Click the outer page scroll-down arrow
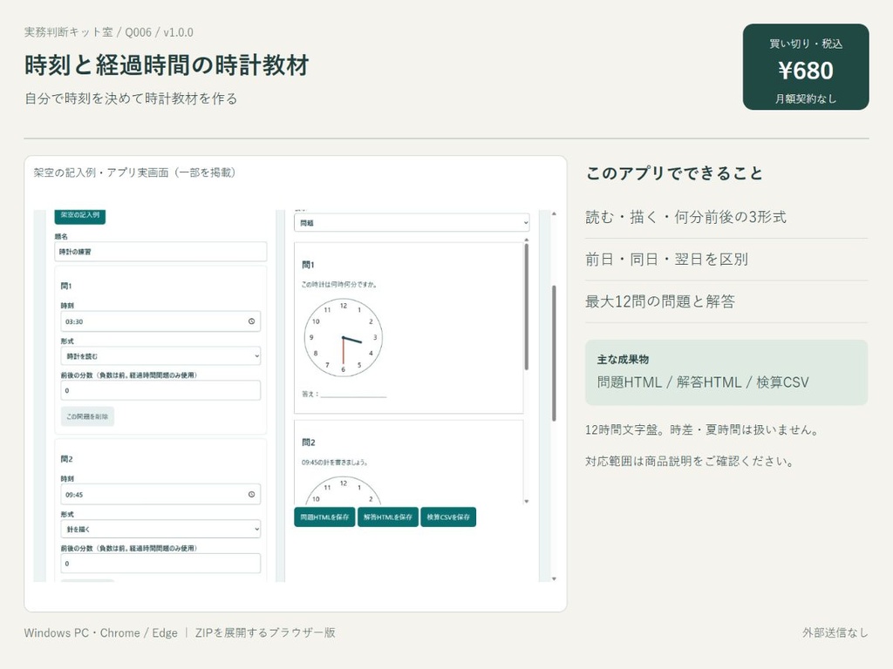893x669 pixels. click(x=554, y=578)
